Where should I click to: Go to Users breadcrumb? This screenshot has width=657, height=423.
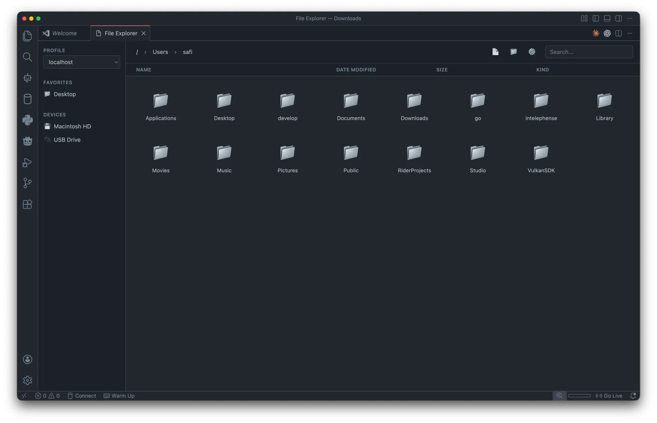pos(160,52)
